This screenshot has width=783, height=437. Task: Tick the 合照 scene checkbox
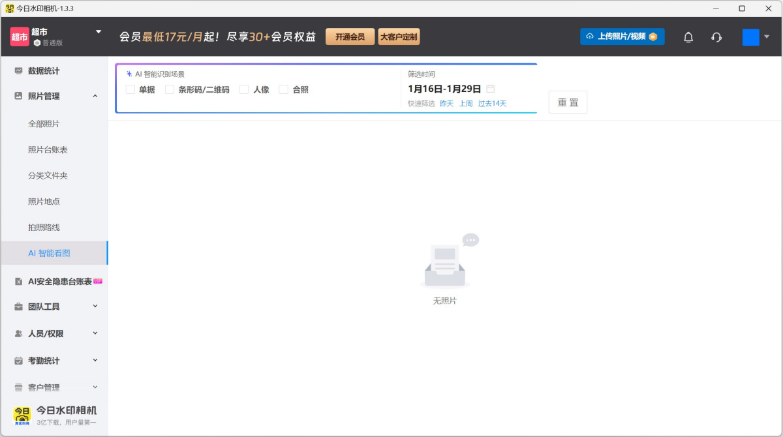tap(284, 89)
